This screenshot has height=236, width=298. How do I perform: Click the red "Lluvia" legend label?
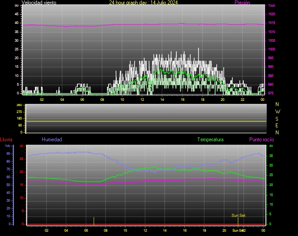point(6,140)
